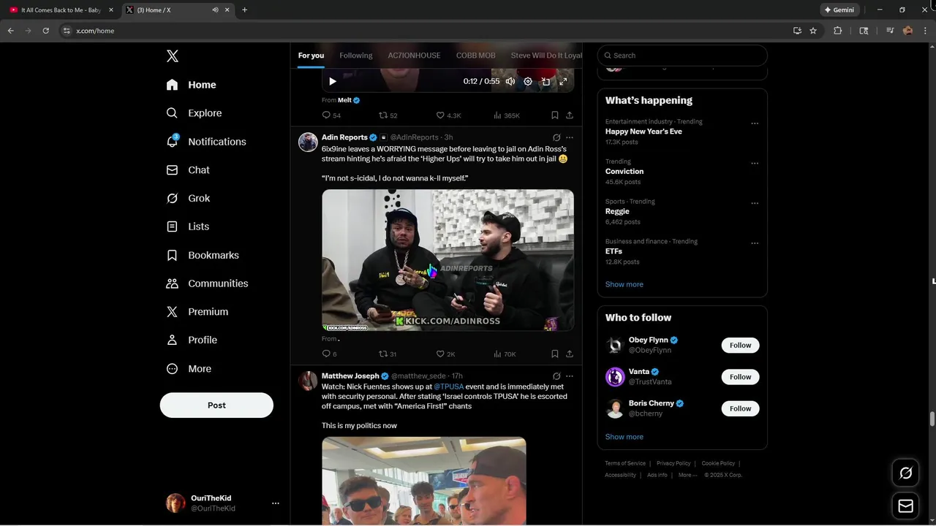
Task: Toggle picture-in-picture on the video
Action: [546, 82]
